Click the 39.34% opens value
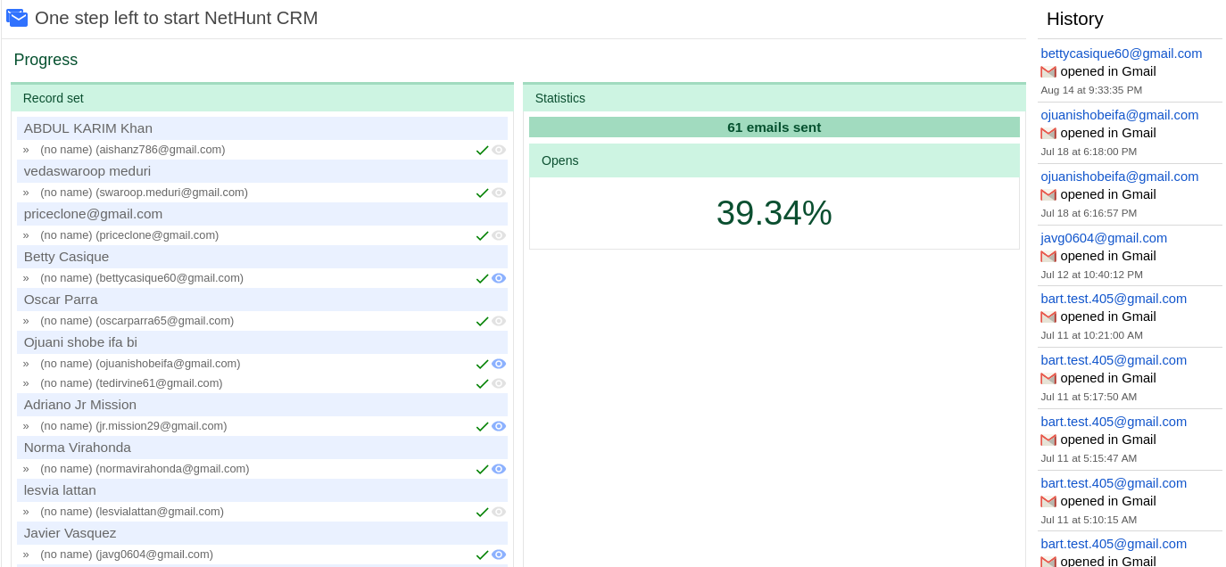The image size is (1226, 567). [775, 213]
